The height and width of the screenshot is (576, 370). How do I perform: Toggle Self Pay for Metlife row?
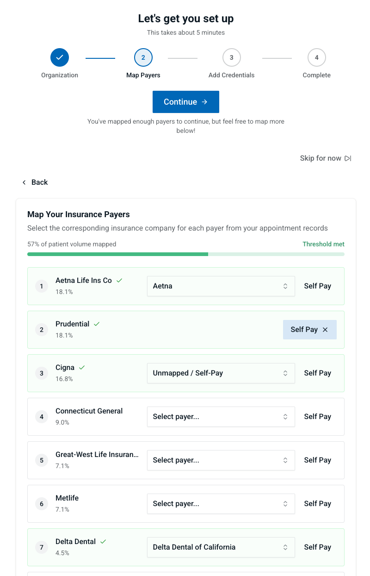click(x=317, y=504)
